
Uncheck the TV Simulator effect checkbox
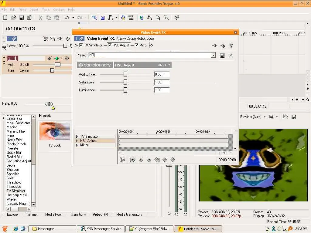coord(81,45)
